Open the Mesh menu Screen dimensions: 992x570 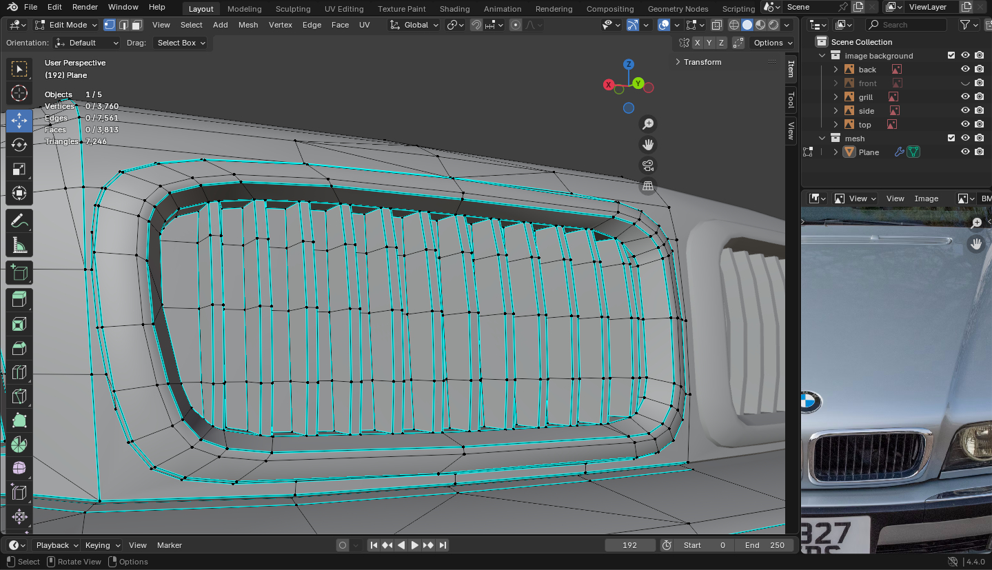248,25
